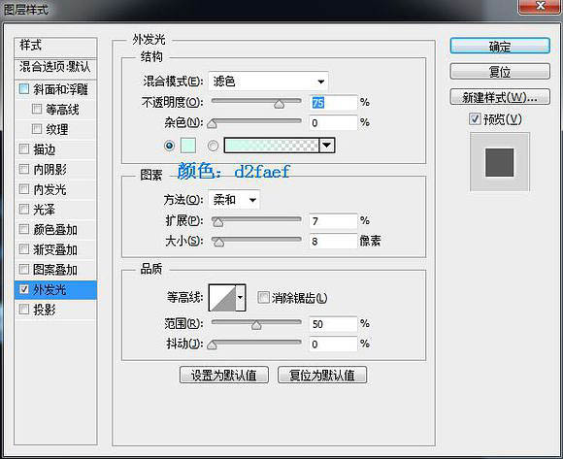
Task: Click the 范围 slider handle
Action: point(256,325)
